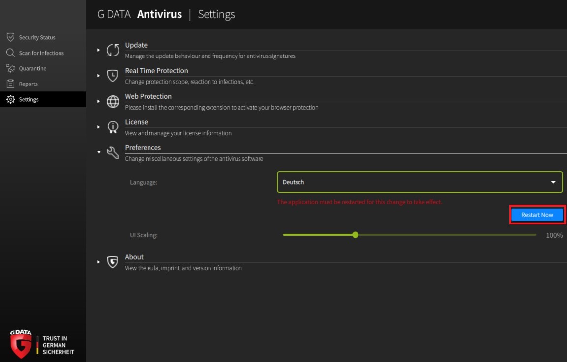
Task: Click the G DATA Antivirus title text
Action: [x=140, y=14]
